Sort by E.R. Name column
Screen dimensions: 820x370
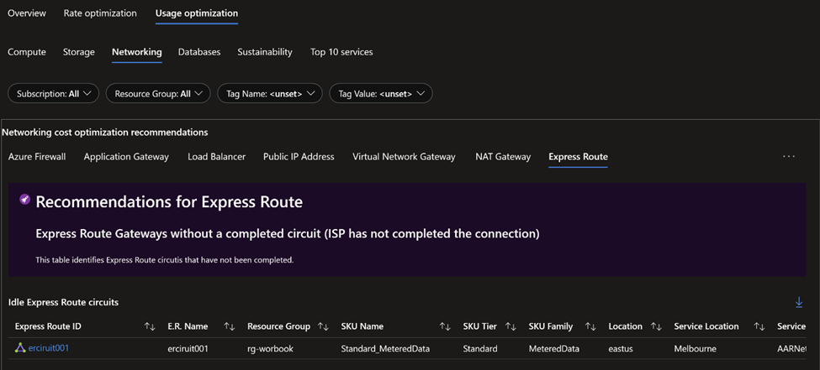tap(229, 326)
